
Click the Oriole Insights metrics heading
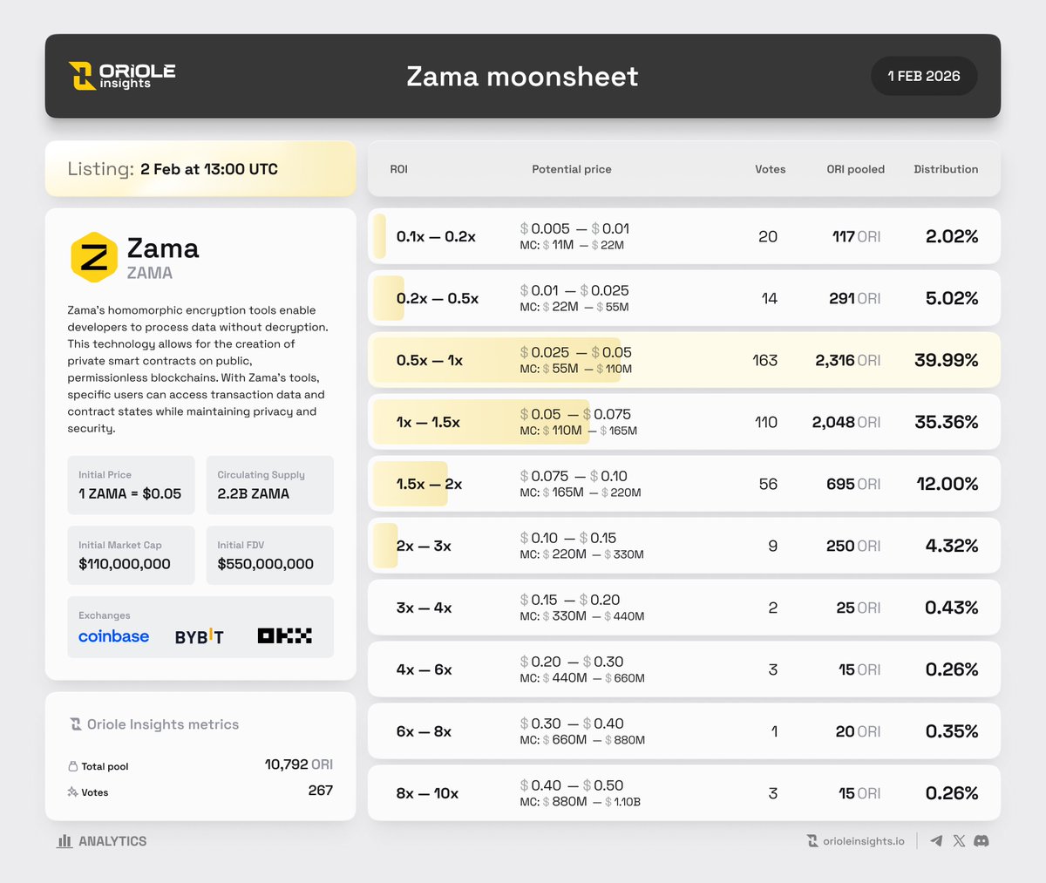tap(163, 724)
